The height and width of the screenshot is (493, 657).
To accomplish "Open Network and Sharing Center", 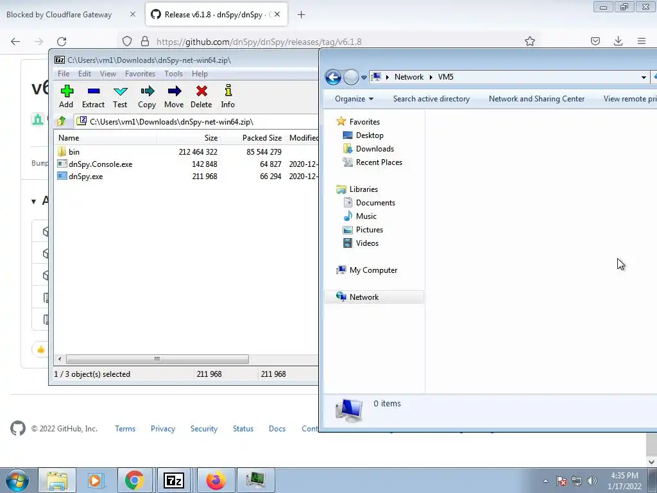I will [x=536, y=99].
